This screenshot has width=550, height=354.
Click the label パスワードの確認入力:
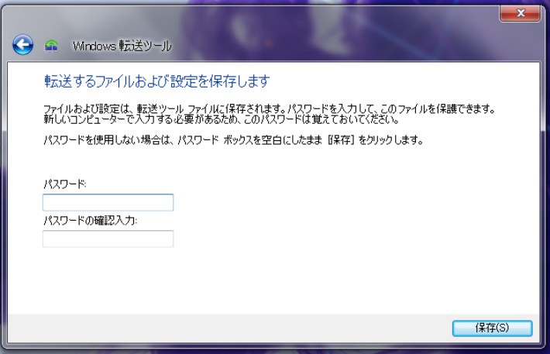coord(90,221)
